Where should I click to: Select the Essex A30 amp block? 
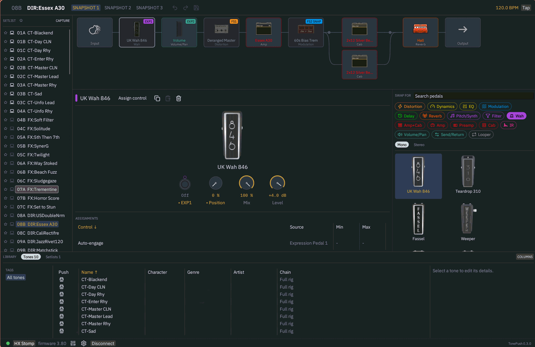pos(264,33)
